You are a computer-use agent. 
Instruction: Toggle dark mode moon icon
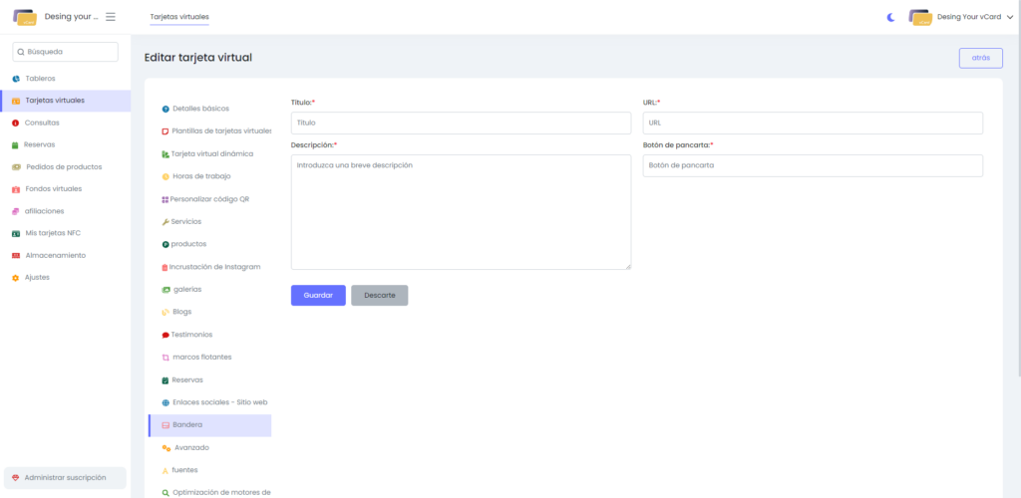tap(891, 17)
